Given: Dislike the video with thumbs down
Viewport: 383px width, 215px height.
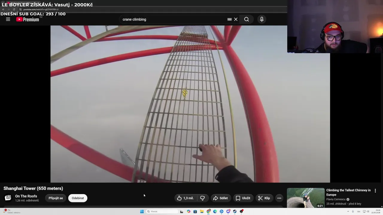Looking at the screenshot, I should point(203,198).
